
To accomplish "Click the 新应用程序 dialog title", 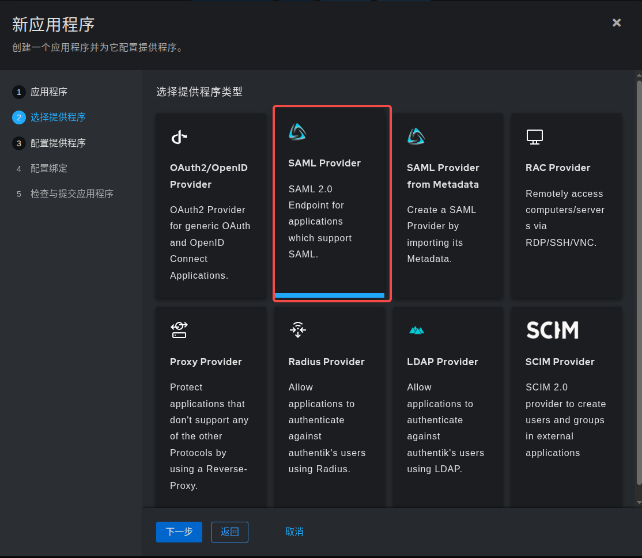I will (x=53, y=25).
